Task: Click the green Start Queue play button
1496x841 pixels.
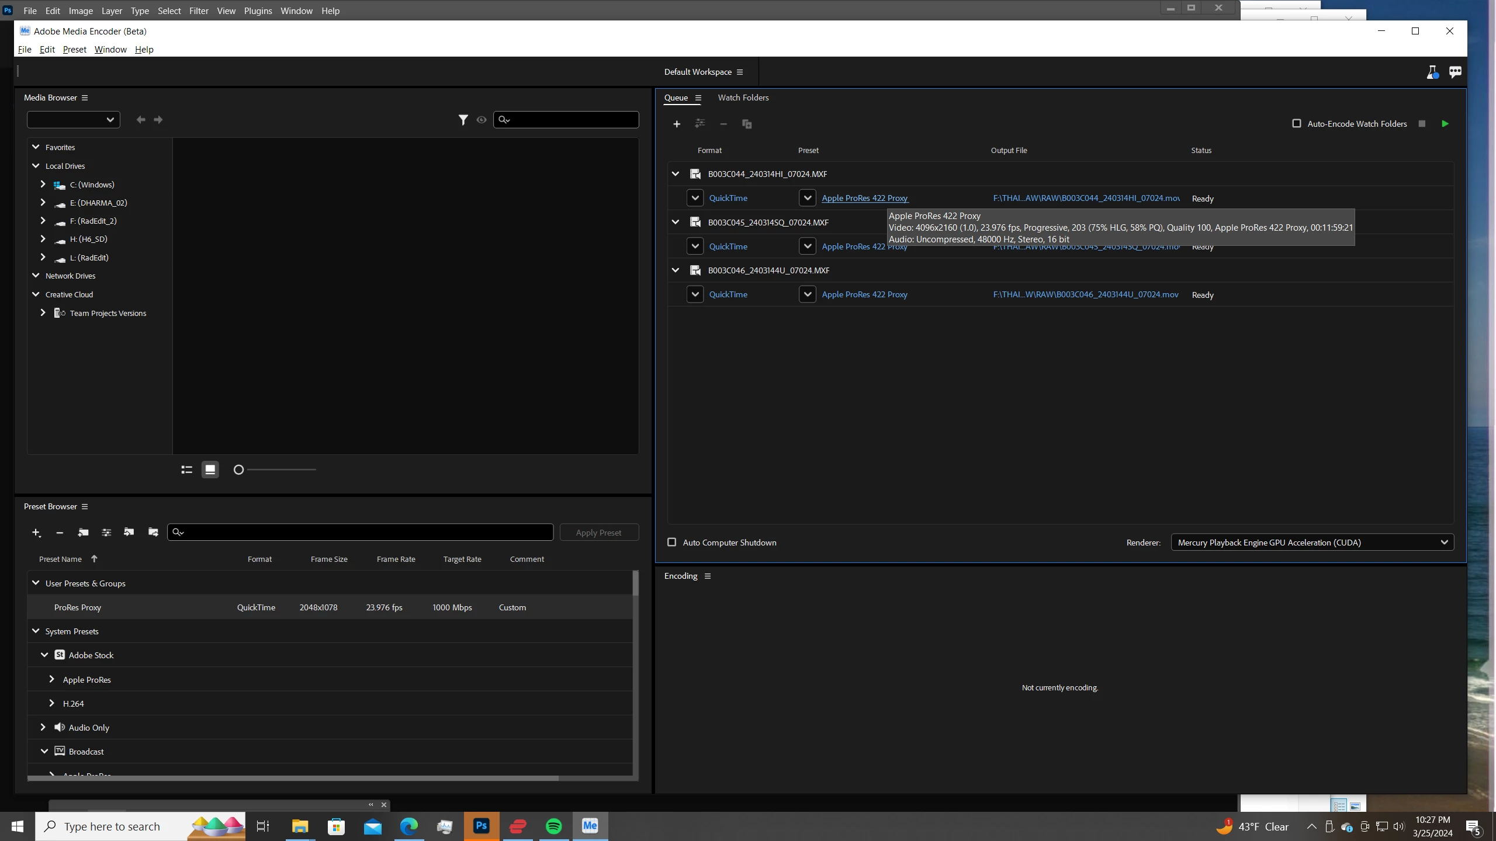Action: [1445, 124]
